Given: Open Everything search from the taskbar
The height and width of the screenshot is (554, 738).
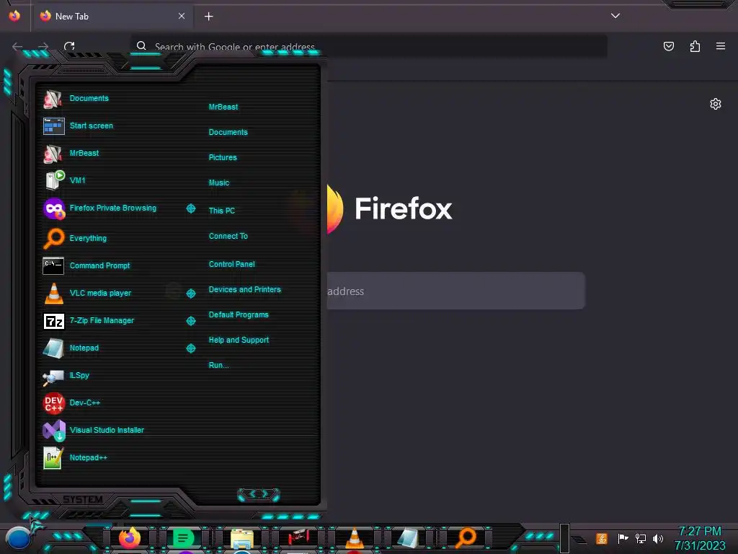Looking at the screenshot, I should (x=466, y=538).
